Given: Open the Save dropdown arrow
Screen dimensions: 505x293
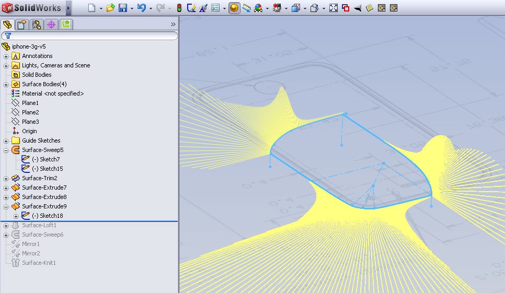Looking at the screenshot, I should [x=132, y=8].
